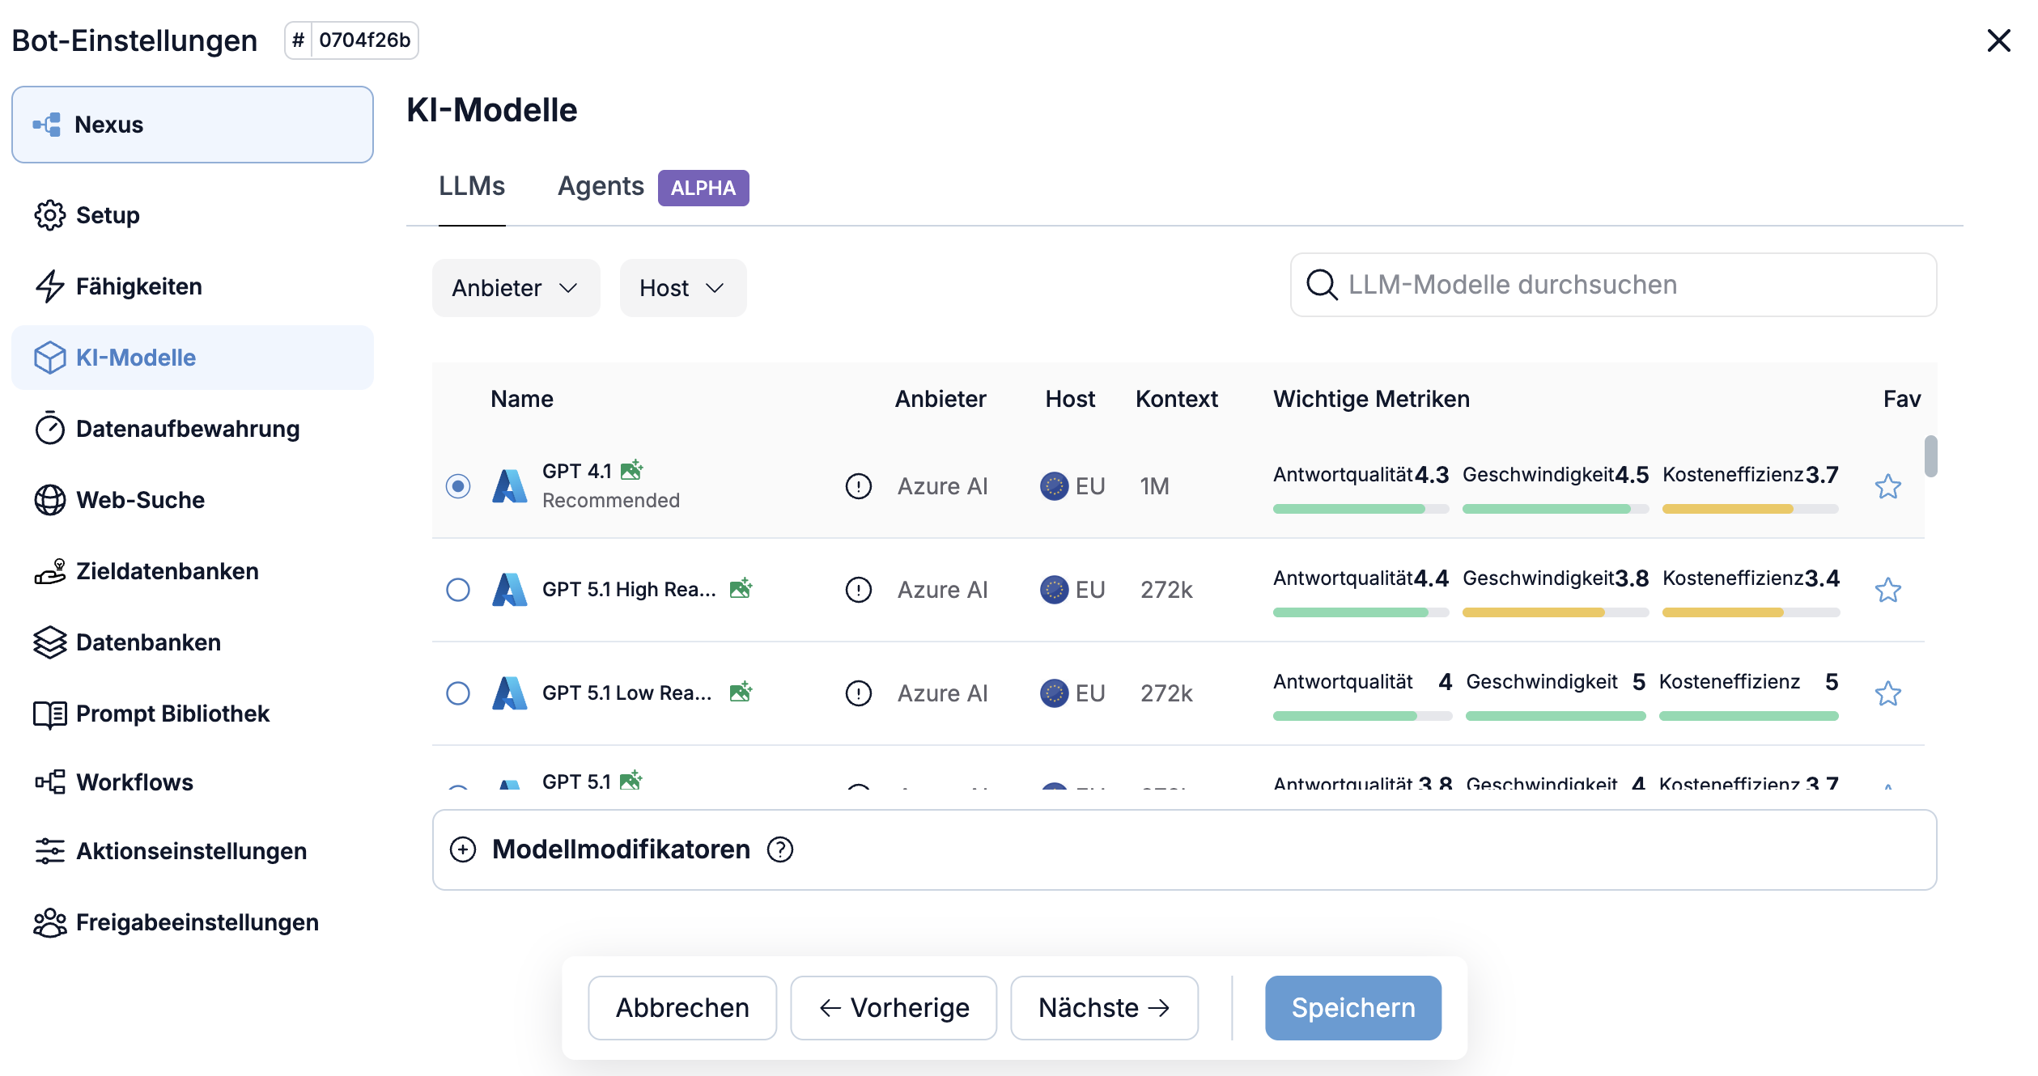Click the Modellmodifikatoren help question icon

780,849
